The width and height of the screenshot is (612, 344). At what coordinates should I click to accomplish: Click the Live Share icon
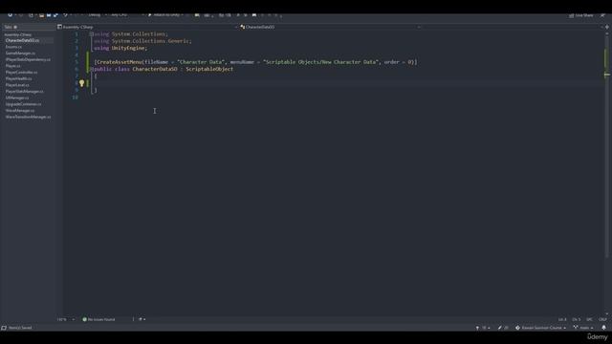580,15
